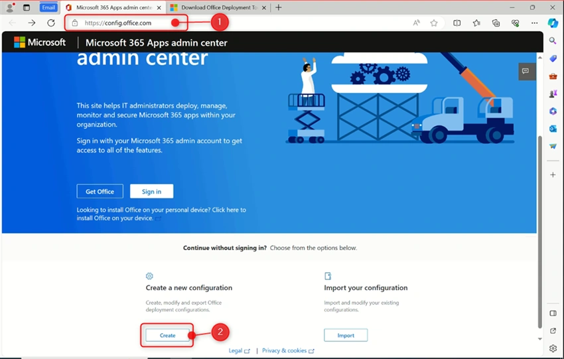Open sidebar Tools briefcase icon
Image resolution: width=564 pixels, height=359 pixels.
(553, 76)
